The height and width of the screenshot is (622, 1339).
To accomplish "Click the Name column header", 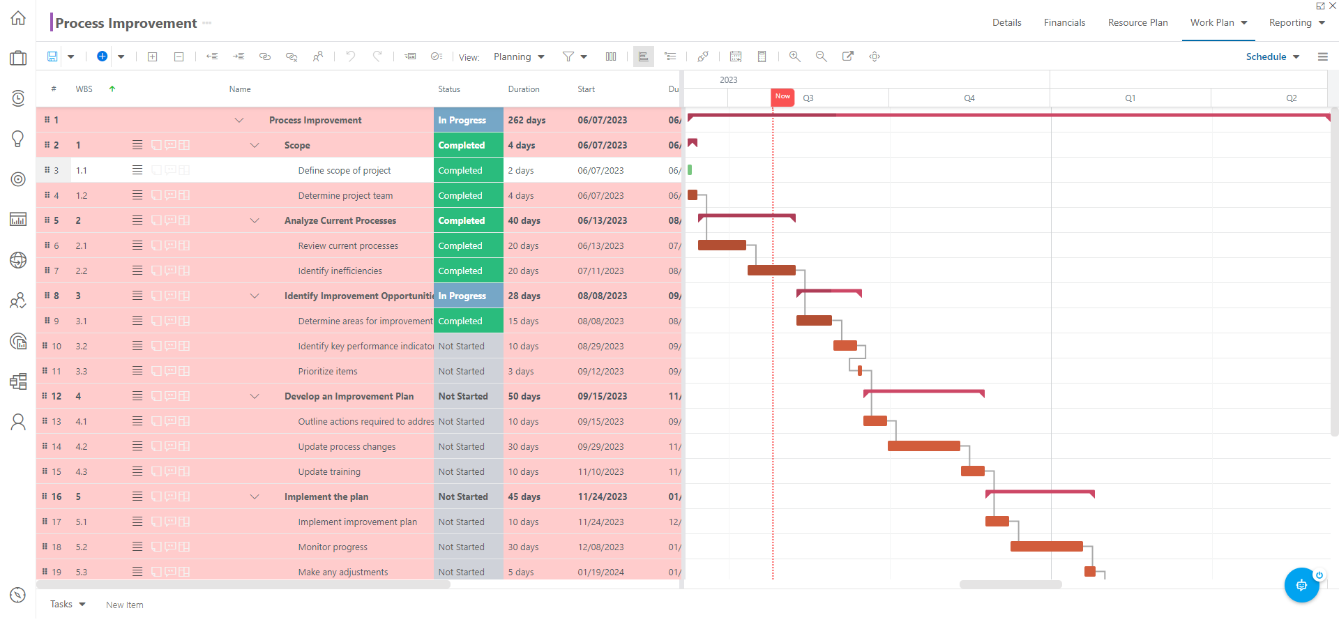I will [x=240, y=89].
